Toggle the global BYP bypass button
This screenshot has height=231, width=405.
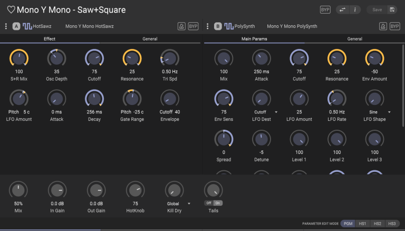(325, 10)
